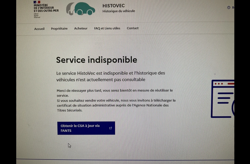The image size is (250, 164).
Task: Open the Propriétaire section
Action: [59, 28]
